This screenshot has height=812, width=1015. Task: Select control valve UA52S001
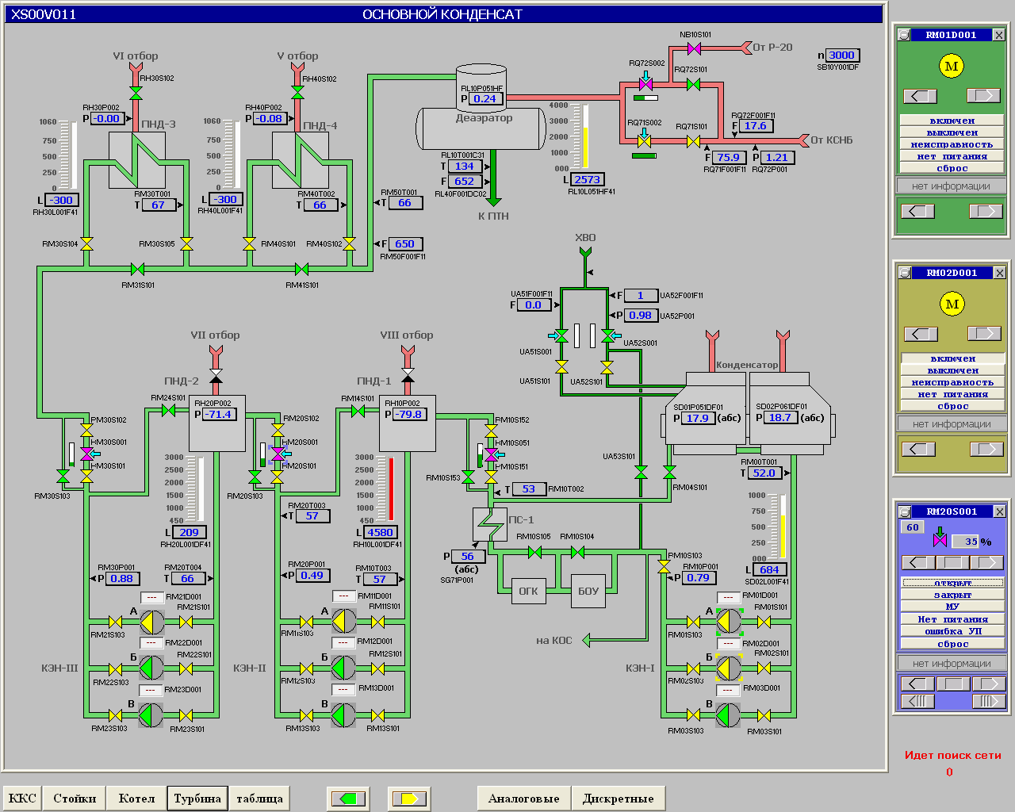pyautogui.click(x=608, y=336)
